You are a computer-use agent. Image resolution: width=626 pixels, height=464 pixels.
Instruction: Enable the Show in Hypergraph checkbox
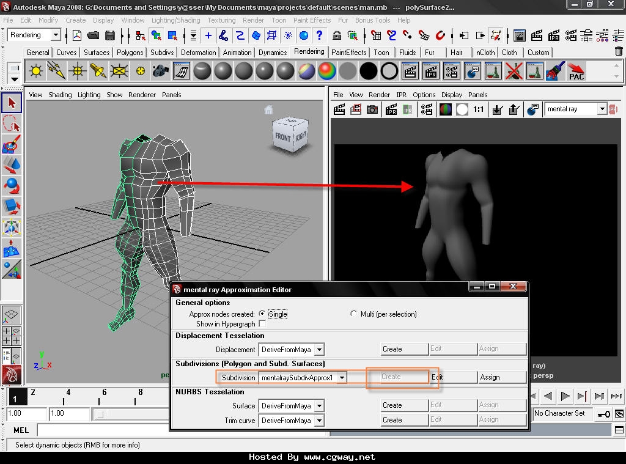click(262, 324)
